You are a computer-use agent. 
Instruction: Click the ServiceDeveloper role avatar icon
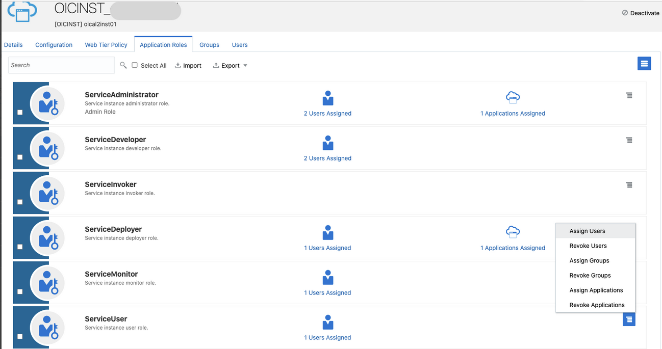point(47,148)
